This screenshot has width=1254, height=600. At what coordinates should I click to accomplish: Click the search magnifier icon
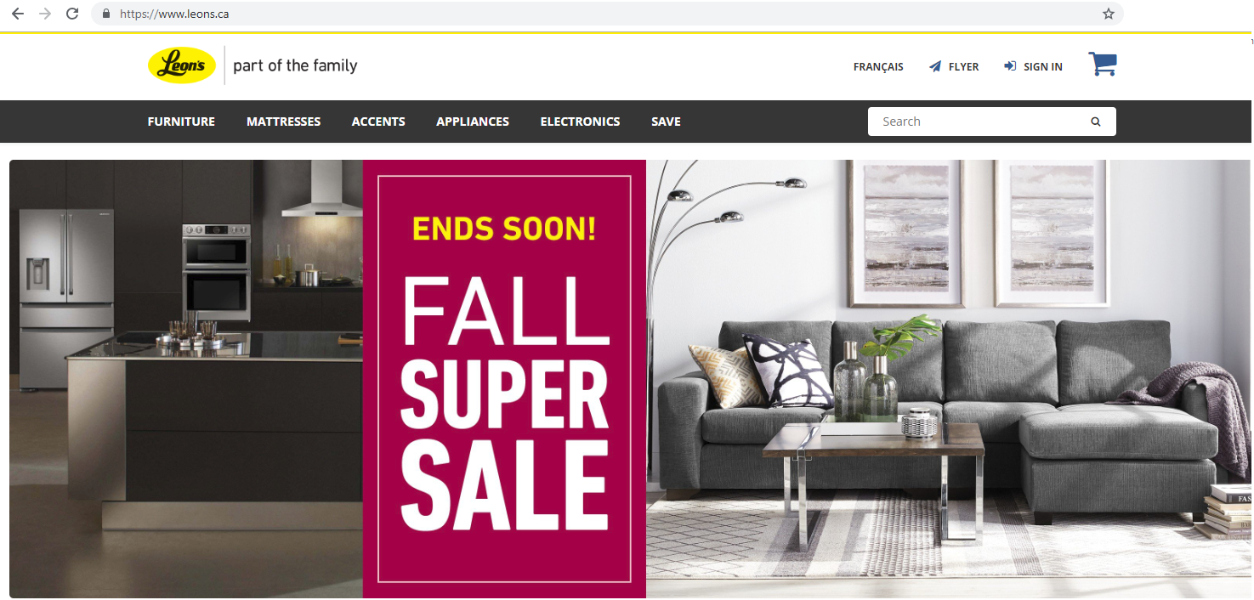[x=1096, y=122]
